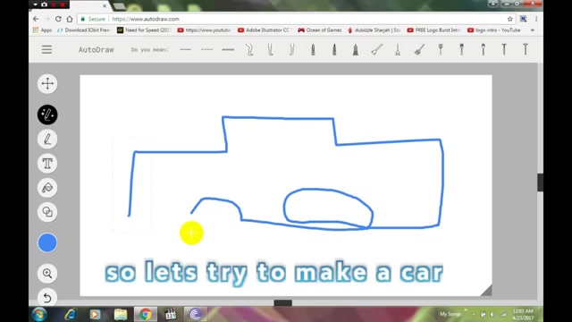572x322 pixels.
Task: Click the Zoom magnifier tool
Action: coord(47,273)
